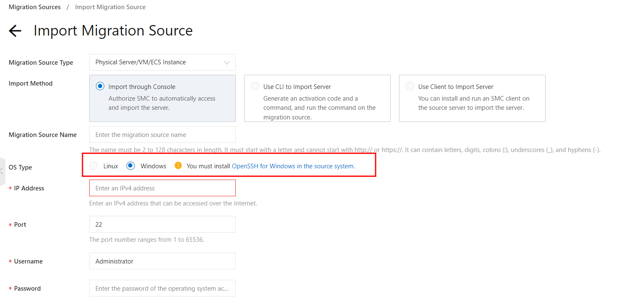
Task: Click the back arrow beside the page title
Action: (15, 31)
